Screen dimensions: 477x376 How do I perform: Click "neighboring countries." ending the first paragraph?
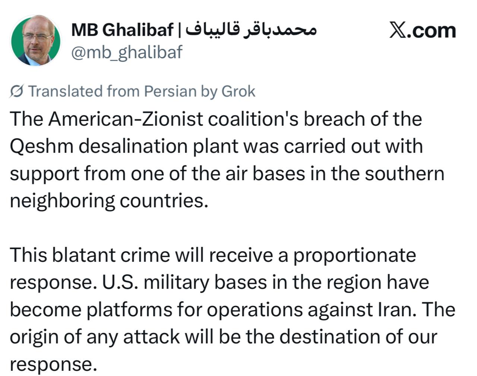(108, 201)
